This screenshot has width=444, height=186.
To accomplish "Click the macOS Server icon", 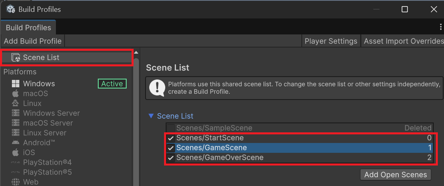I will point(15,123).
